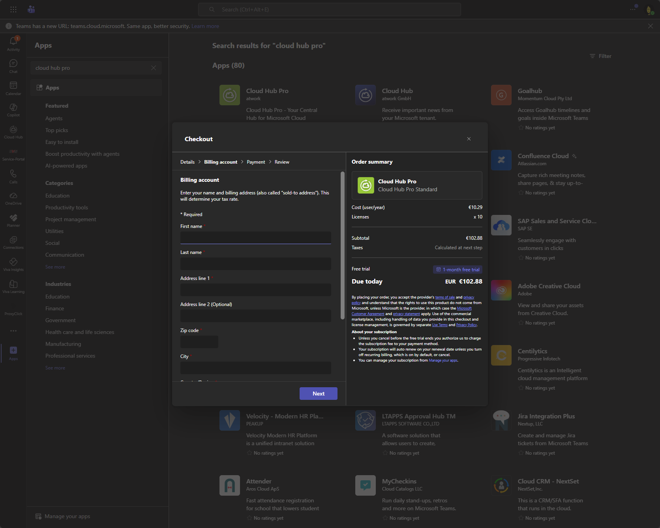Click the First name input field

[256, 238]
